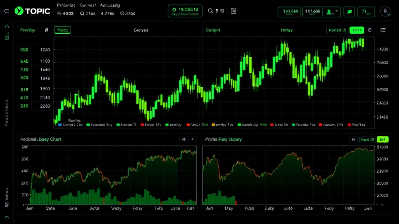This screenshot has width=399, height=224.
Task: Click the Daily Chart panel title
Action: 41,139
